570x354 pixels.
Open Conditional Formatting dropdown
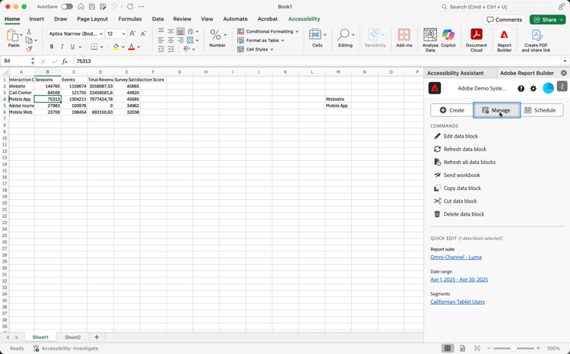click(268, 31)
